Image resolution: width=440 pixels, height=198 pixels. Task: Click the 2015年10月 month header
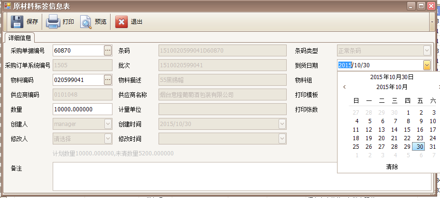click(x=392, y=87)
